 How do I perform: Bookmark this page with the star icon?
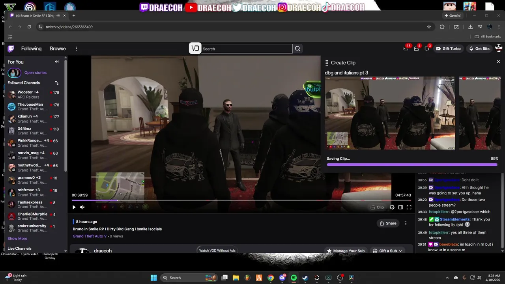(x=429, y=27)
